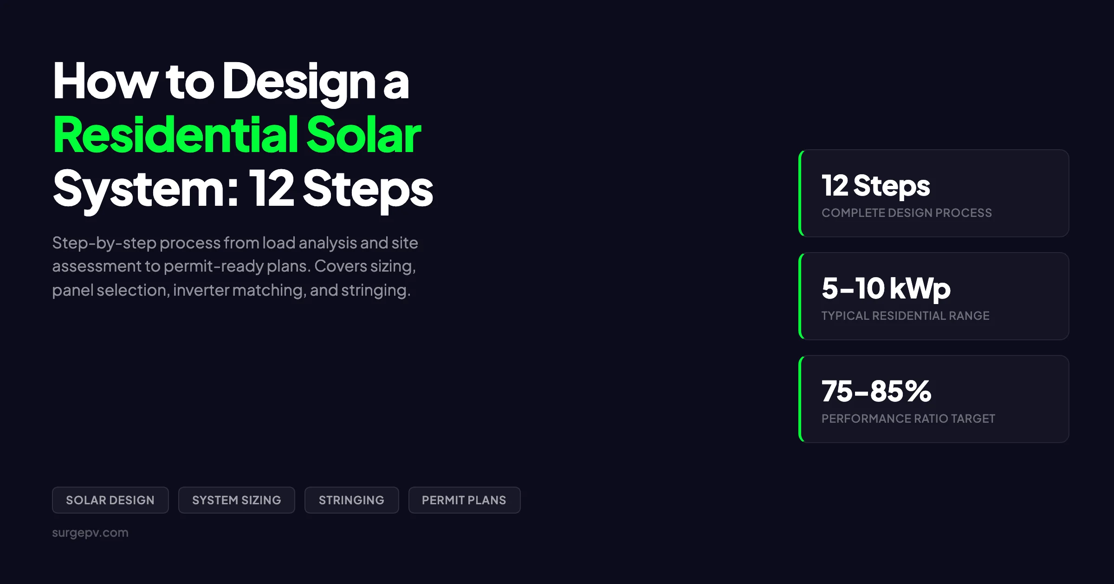The height and width of the screenshot is (584, 1114).
Task: Click the "75–85%" stat value
Action: coord(876,391)
